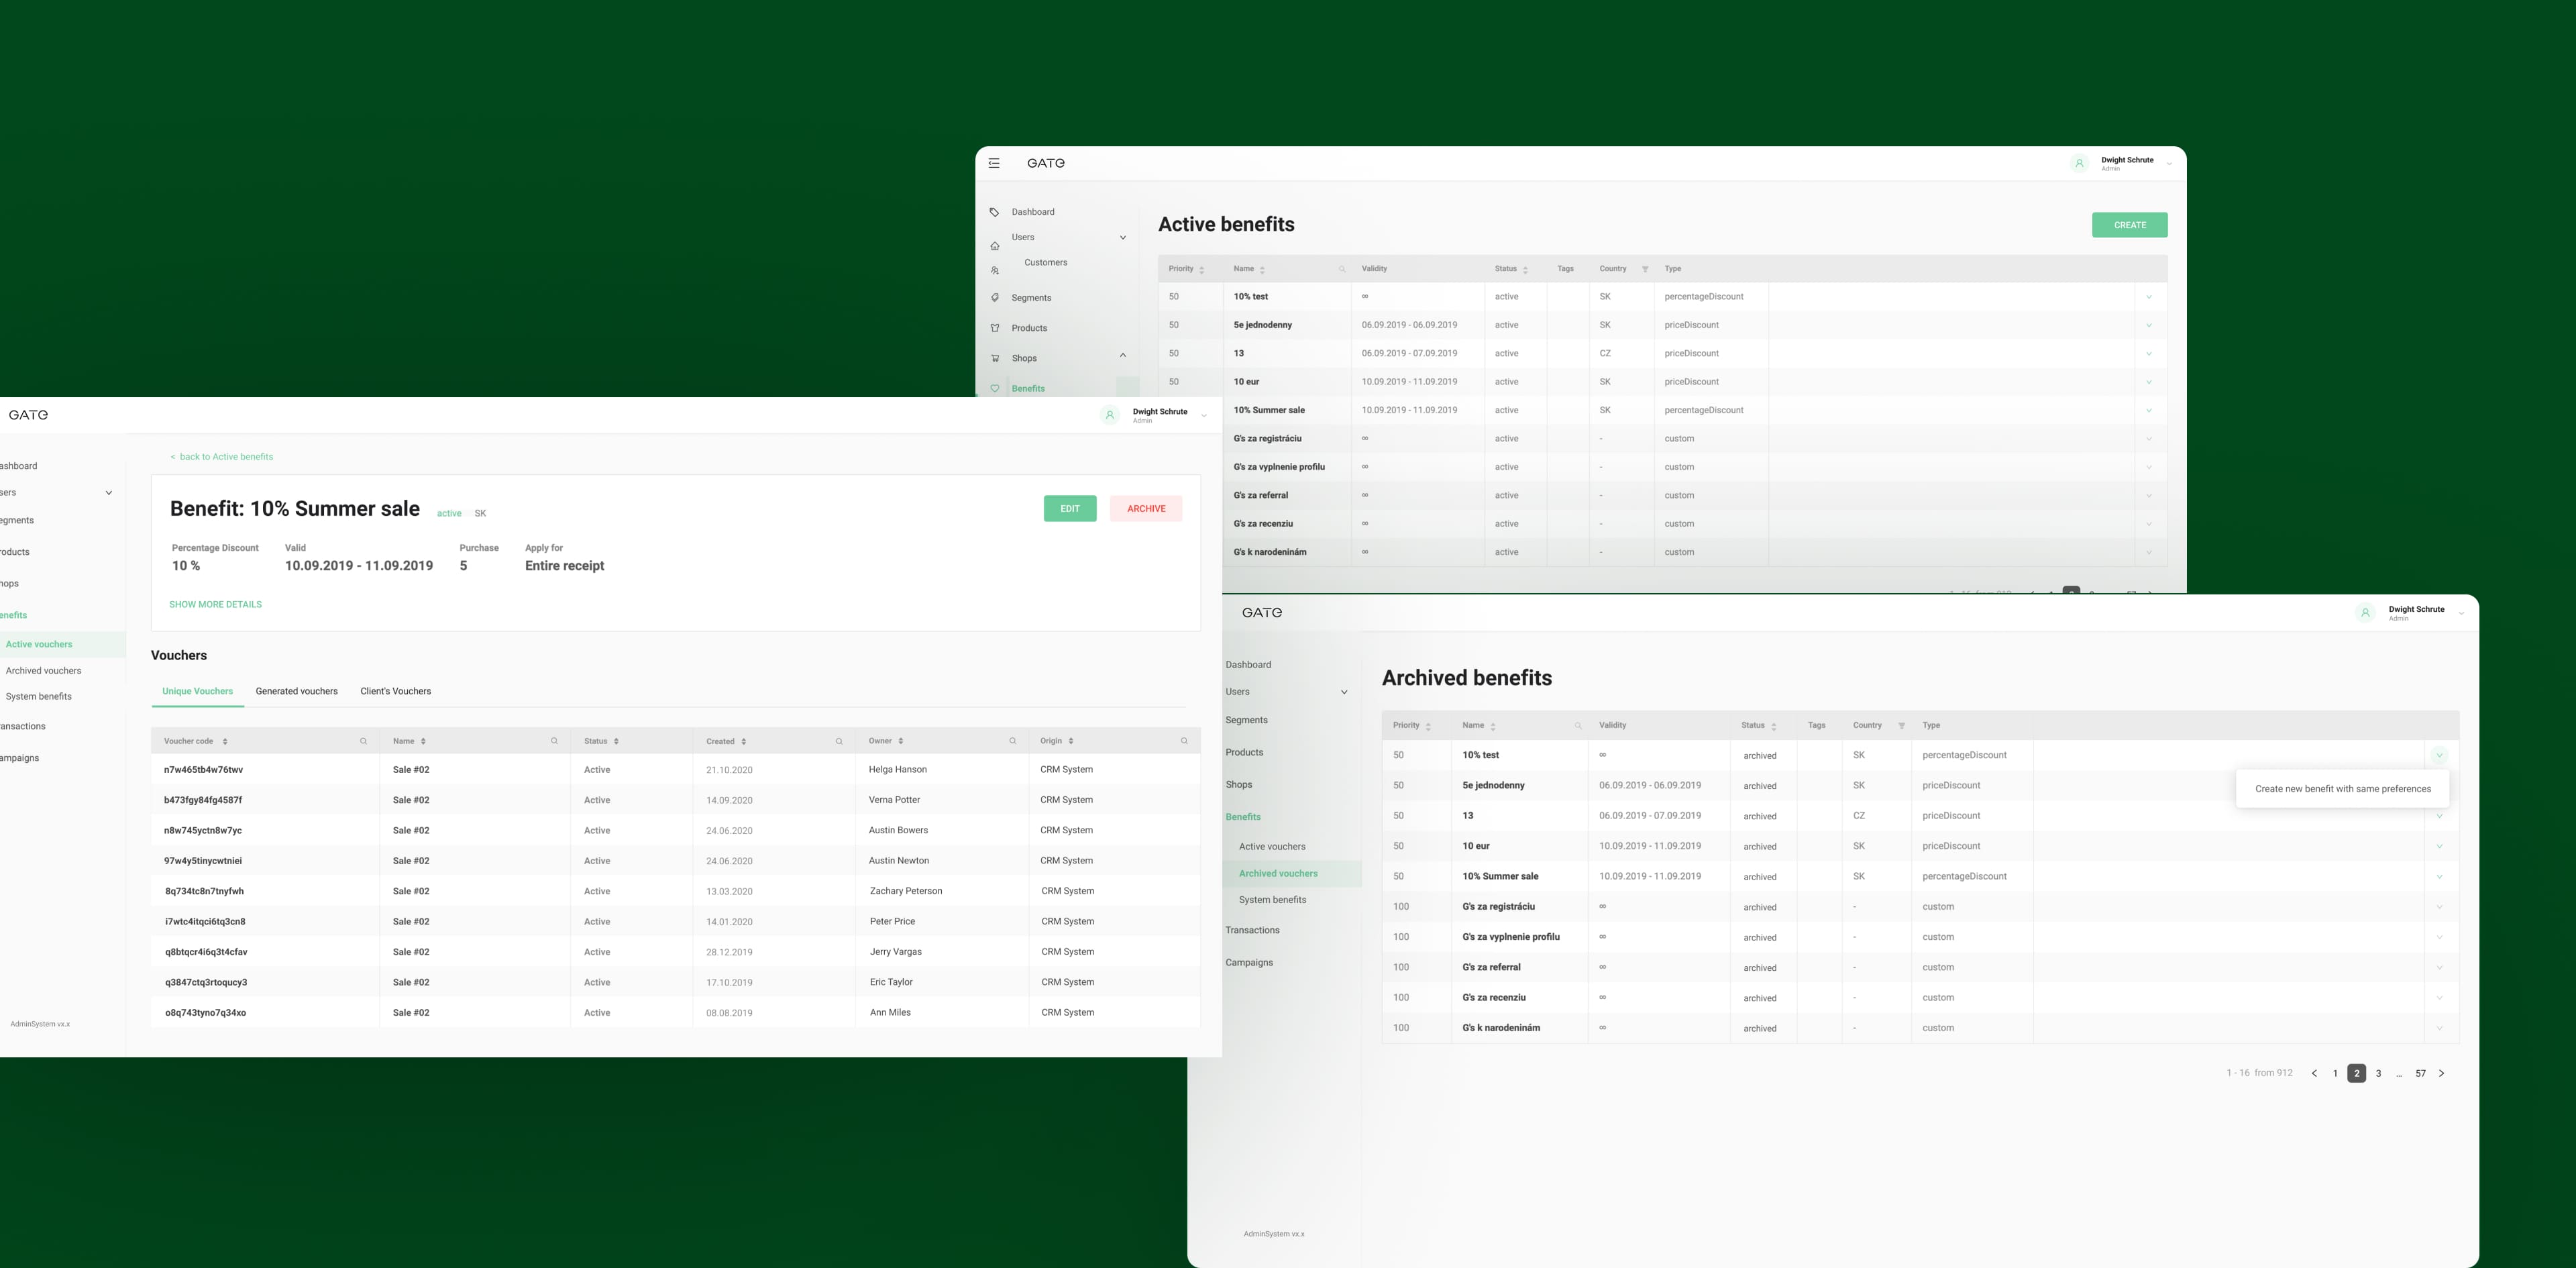Click the hamburger menu icon beside GATE logo
The width and height of the screenshot is (2576, 1268).
click(x=994, y=163)
